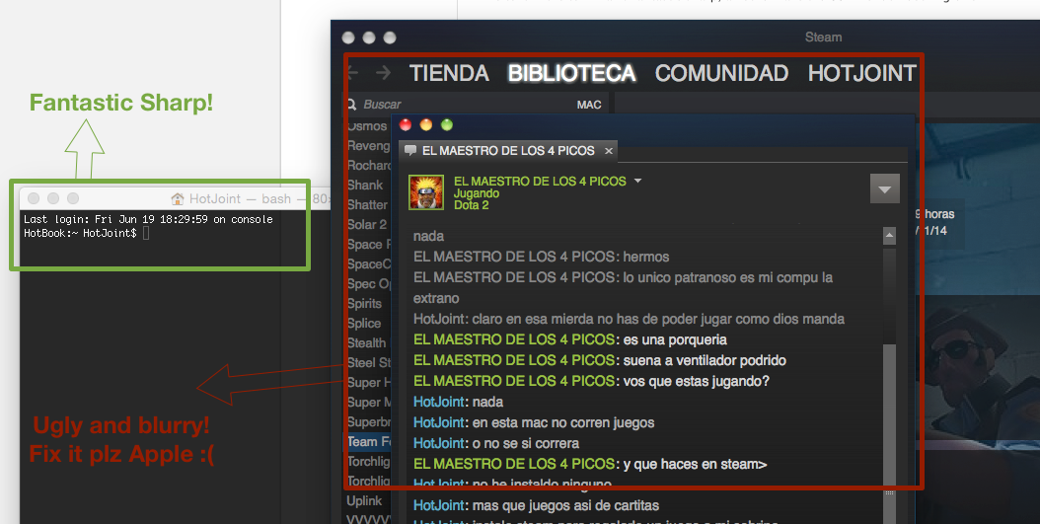The height and width of the screenshot is (524, 1040).
Task: Select the chat tab EL MAESTRO DE LOS 4 PICOS
Action: (508, 151)
